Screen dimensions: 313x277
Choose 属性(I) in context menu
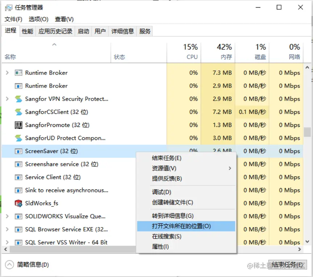186,247
